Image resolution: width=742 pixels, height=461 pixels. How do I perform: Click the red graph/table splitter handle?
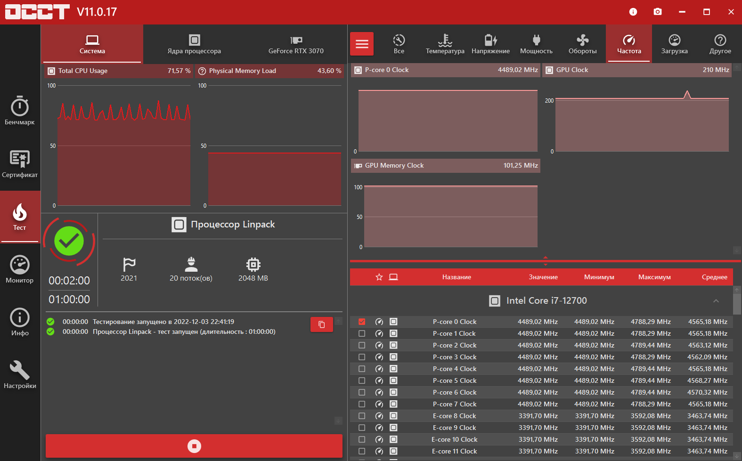pos(546,261)
